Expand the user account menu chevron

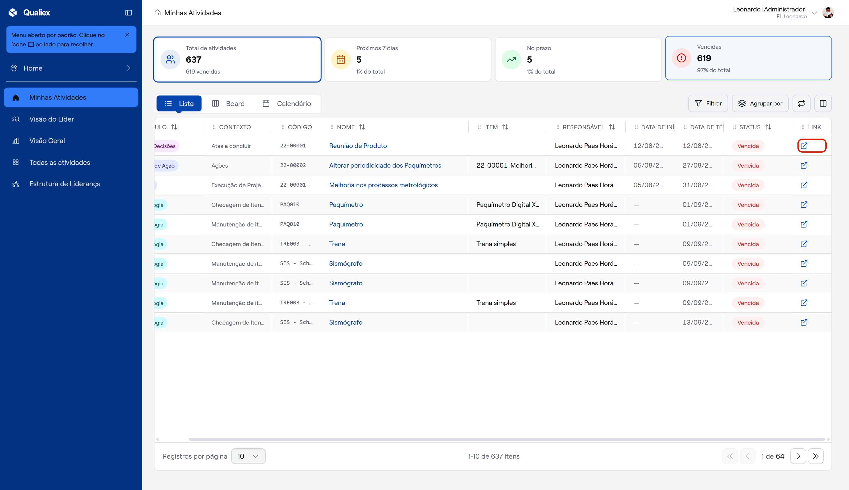point(814,13)
